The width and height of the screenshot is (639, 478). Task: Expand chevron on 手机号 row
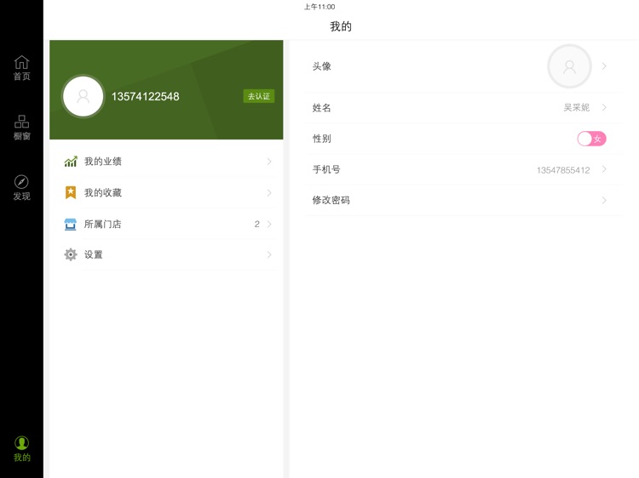click(x=604, y=169)
